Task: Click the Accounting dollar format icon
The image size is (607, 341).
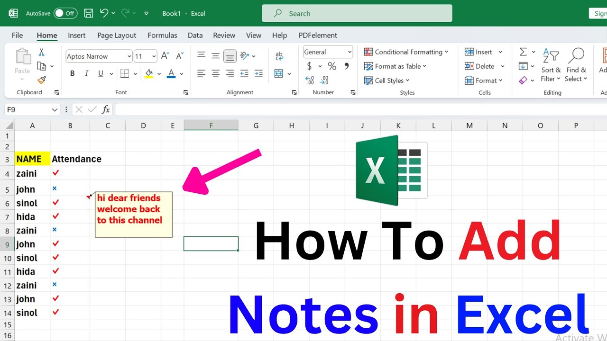Action: (310, 66)
